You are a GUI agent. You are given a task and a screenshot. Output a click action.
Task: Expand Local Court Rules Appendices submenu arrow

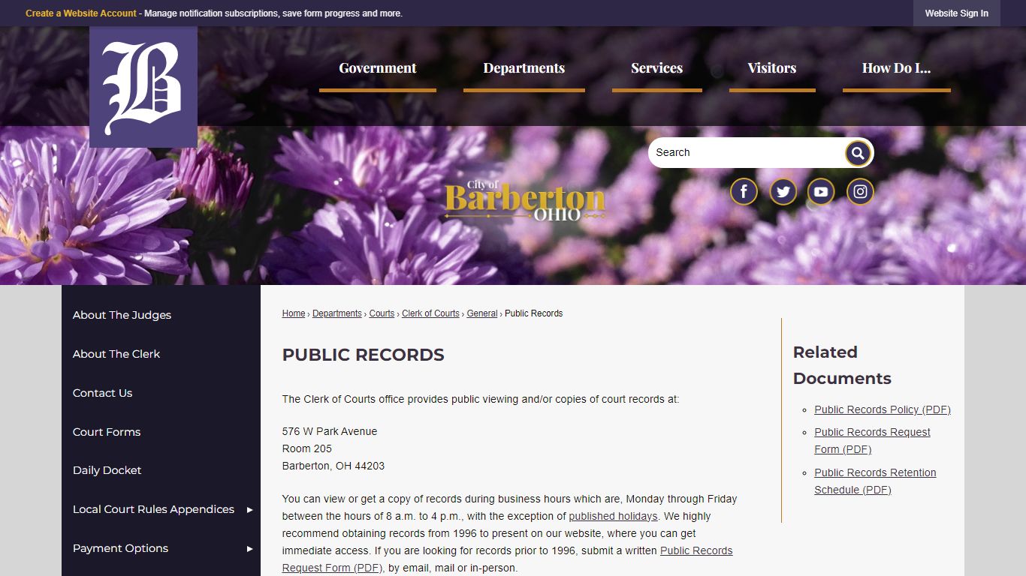pos(249,510)
